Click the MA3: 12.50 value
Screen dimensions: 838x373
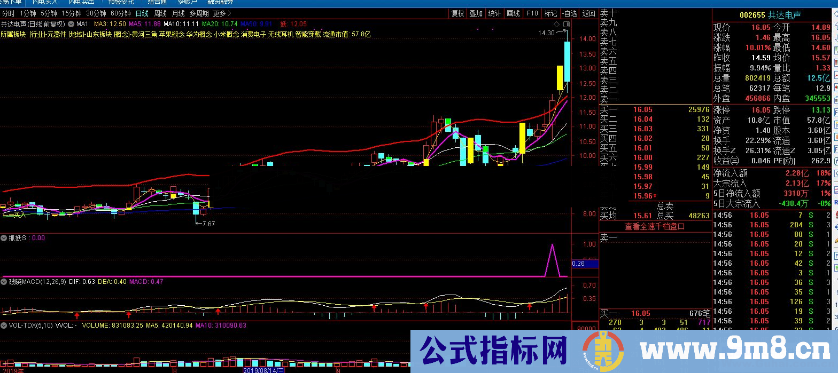click(110, 24)
